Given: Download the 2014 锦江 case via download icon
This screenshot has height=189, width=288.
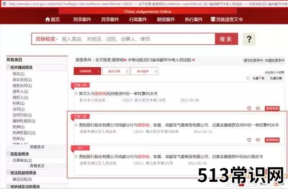Looking at the screenshot, I should click(x=258, y=140).
